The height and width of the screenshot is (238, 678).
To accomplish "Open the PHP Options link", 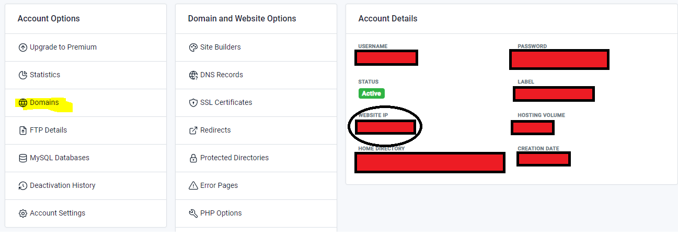I will [221, 213].
